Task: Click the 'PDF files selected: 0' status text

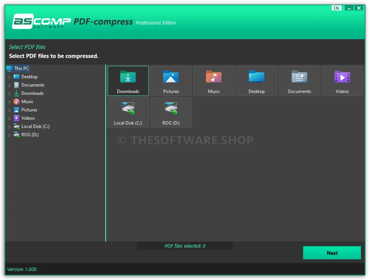Action: tap(185, 246)
